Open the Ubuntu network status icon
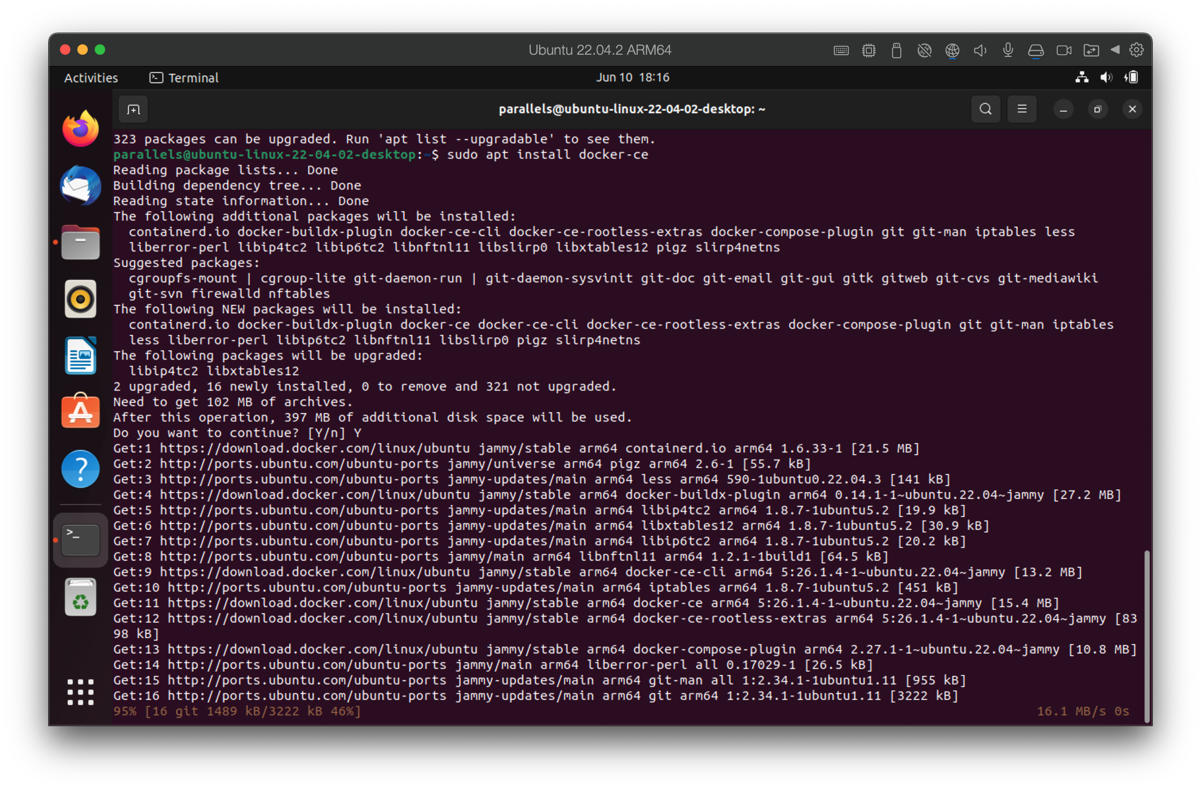Image resolution: width=1201 pixels, height=790 pixels. pyautogui.click(x=1082, y=77)
